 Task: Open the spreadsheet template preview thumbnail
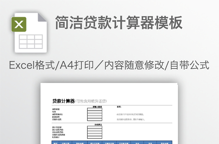[x=109, y=113]
